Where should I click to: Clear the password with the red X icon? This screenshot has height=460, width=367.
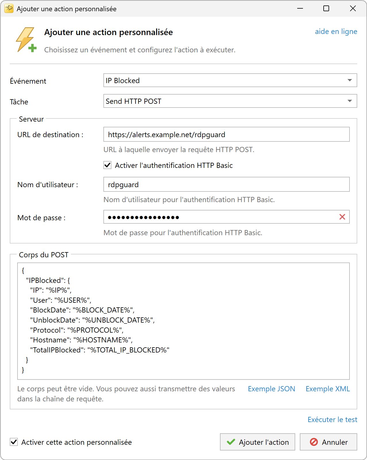pos(342,217)
